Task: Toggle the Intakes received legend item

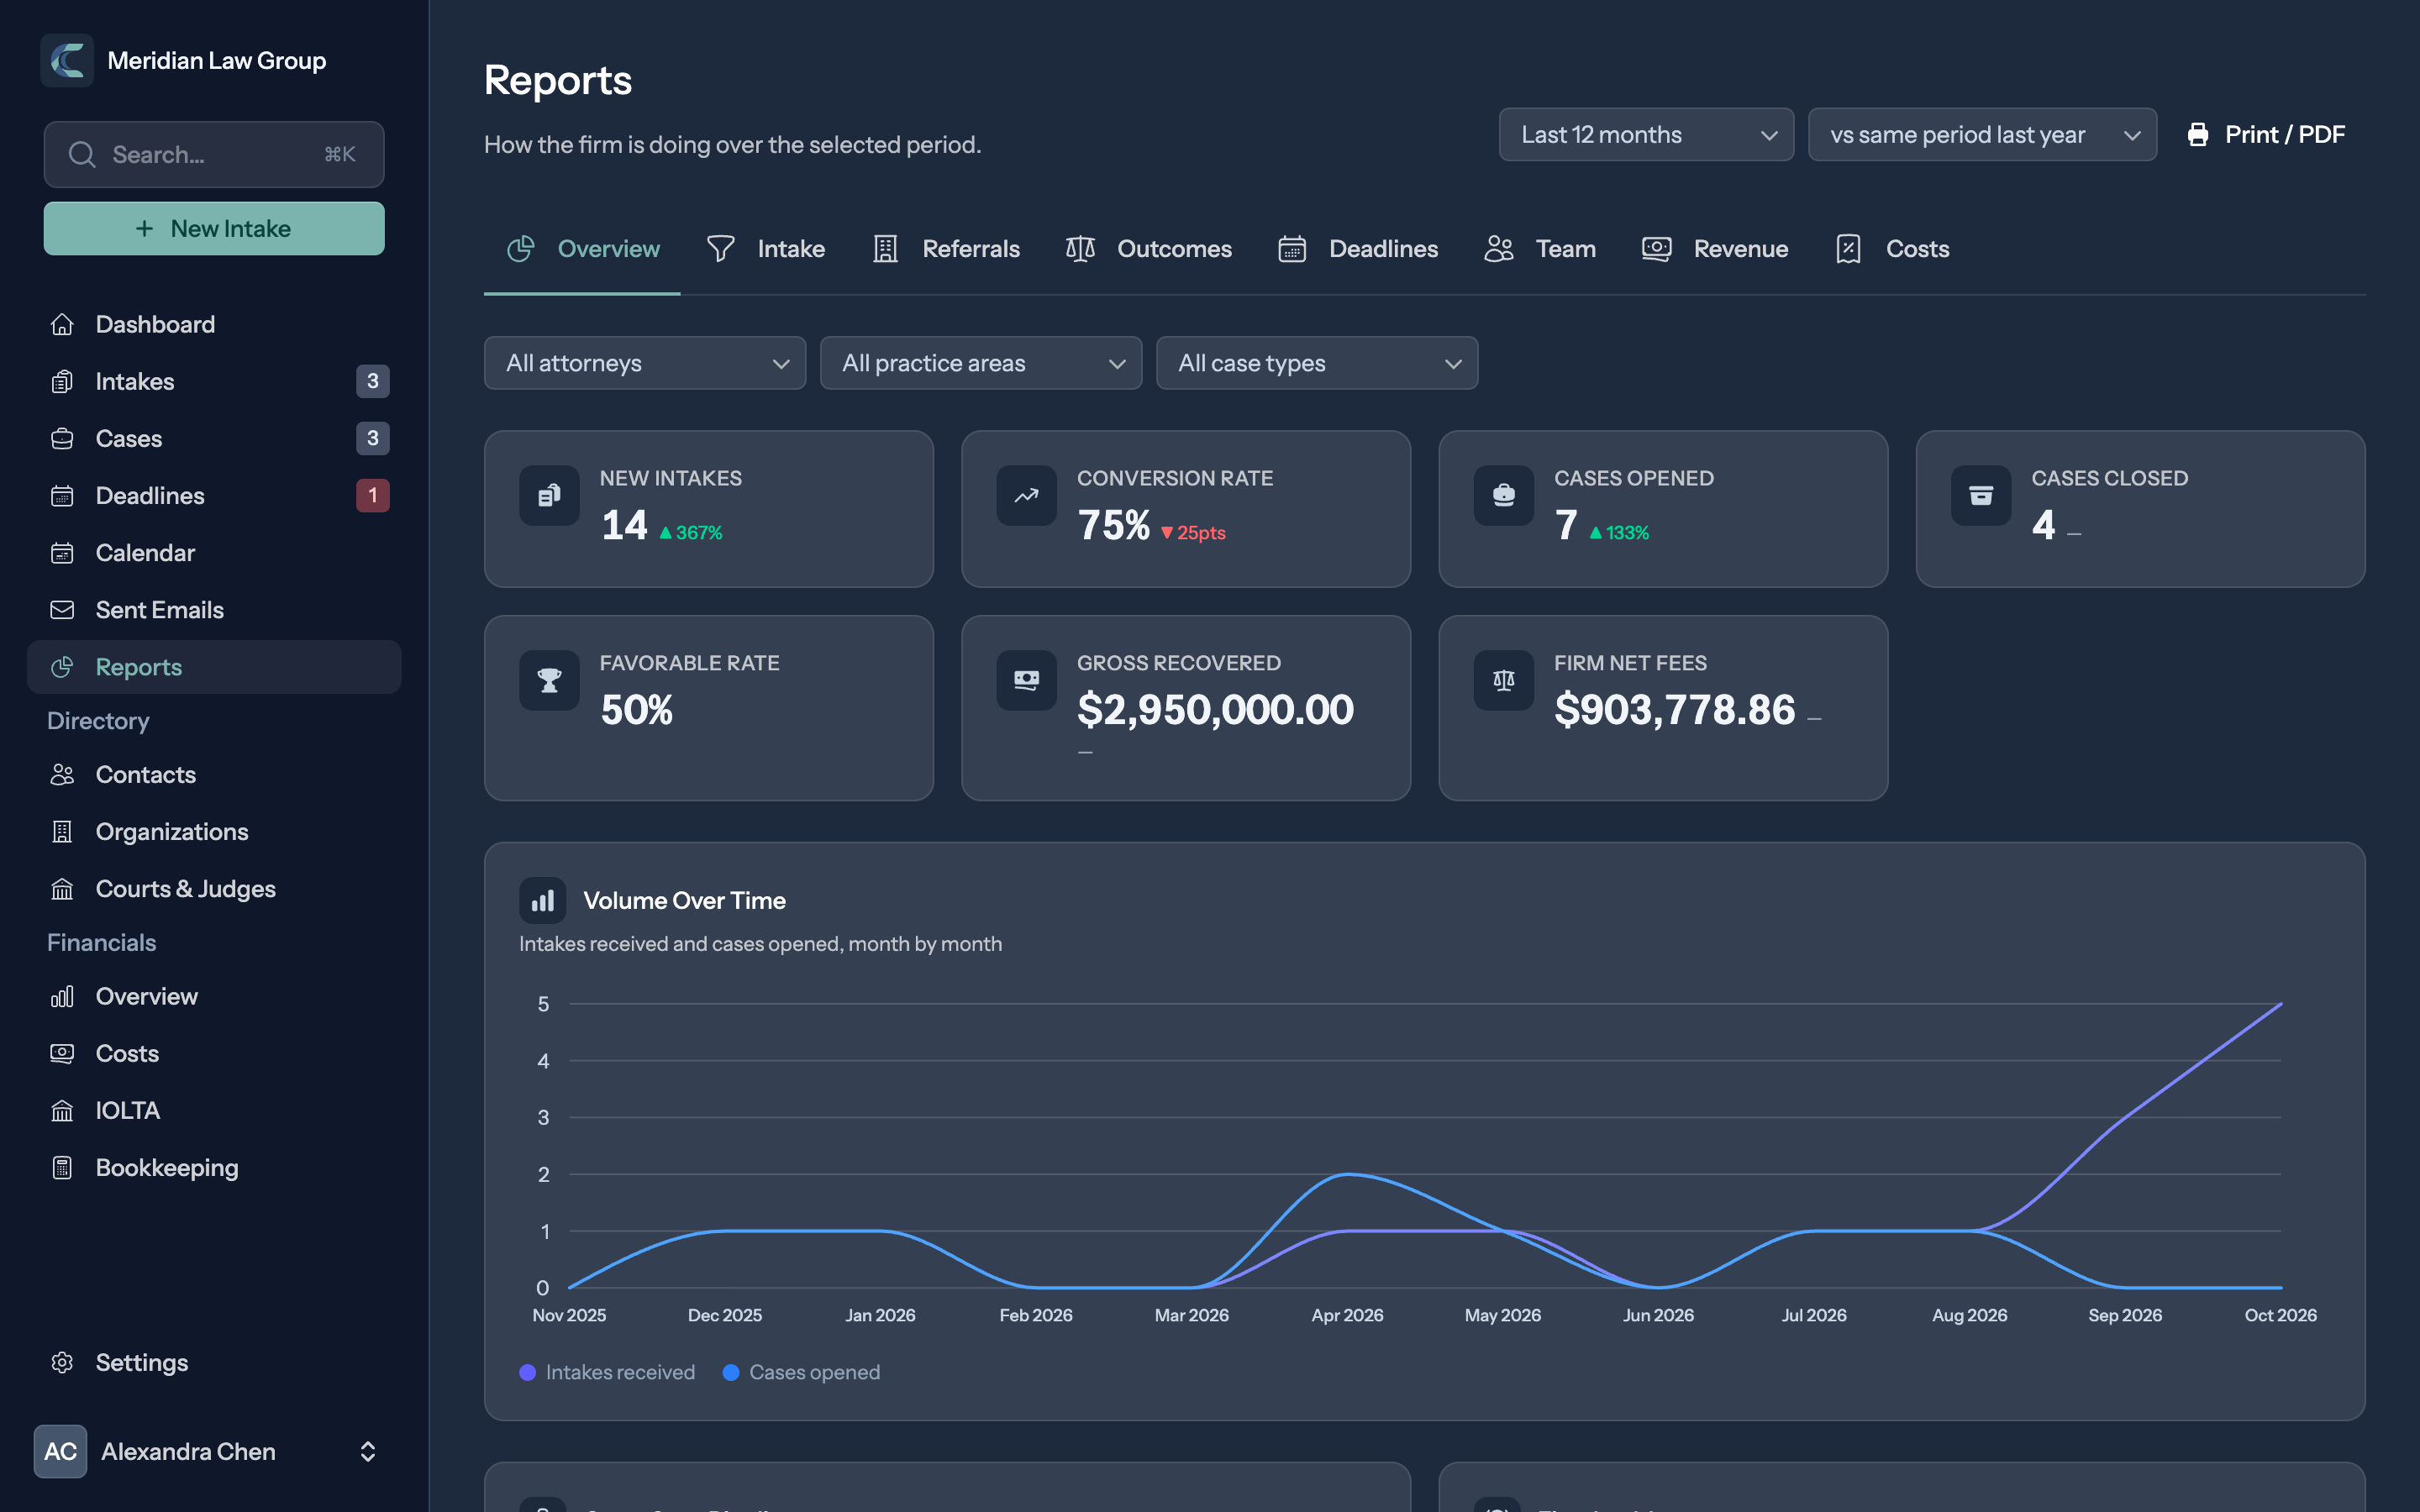Action: coord(607,1373)
